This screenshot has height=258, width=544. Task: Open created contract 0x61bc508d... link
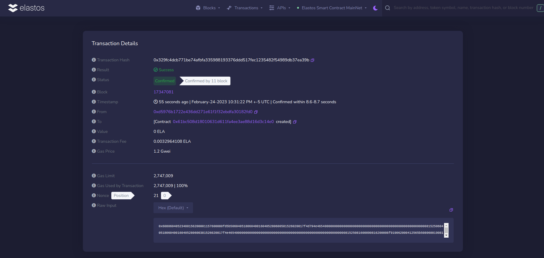[223, 122]
